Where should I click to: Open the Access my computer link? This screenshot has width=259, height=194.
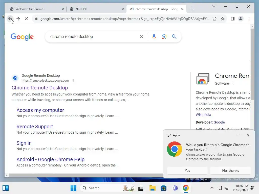40,110
